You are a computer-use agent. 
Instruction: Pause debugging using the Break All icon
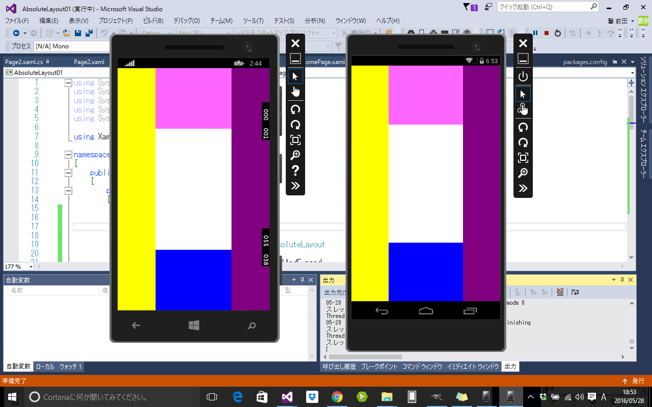(x=534, y=34)
